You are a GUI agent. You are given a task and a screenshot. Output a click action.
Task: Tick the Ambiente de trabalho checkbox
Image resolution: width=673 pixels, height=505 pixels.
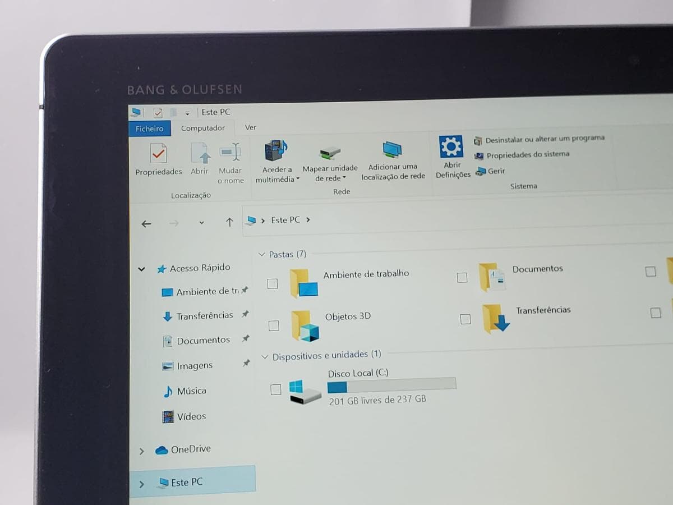(x=273, y=284)
